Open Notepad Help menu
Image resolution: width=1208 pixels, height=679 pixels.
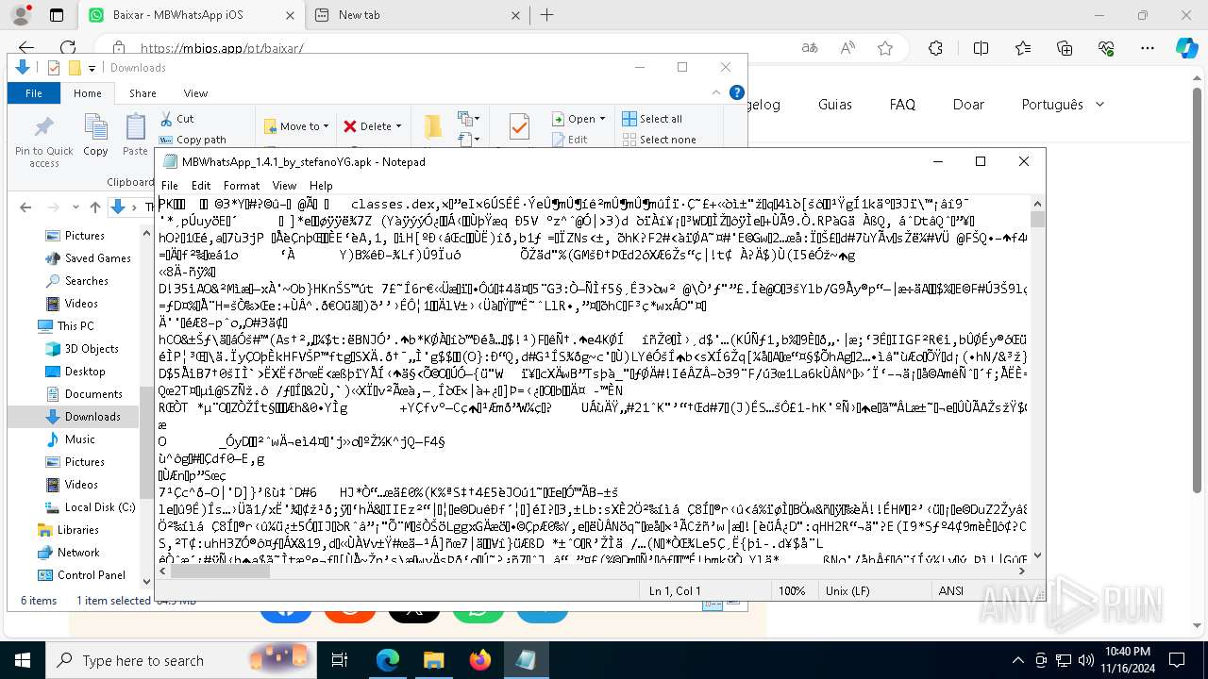tap(321, 186)
